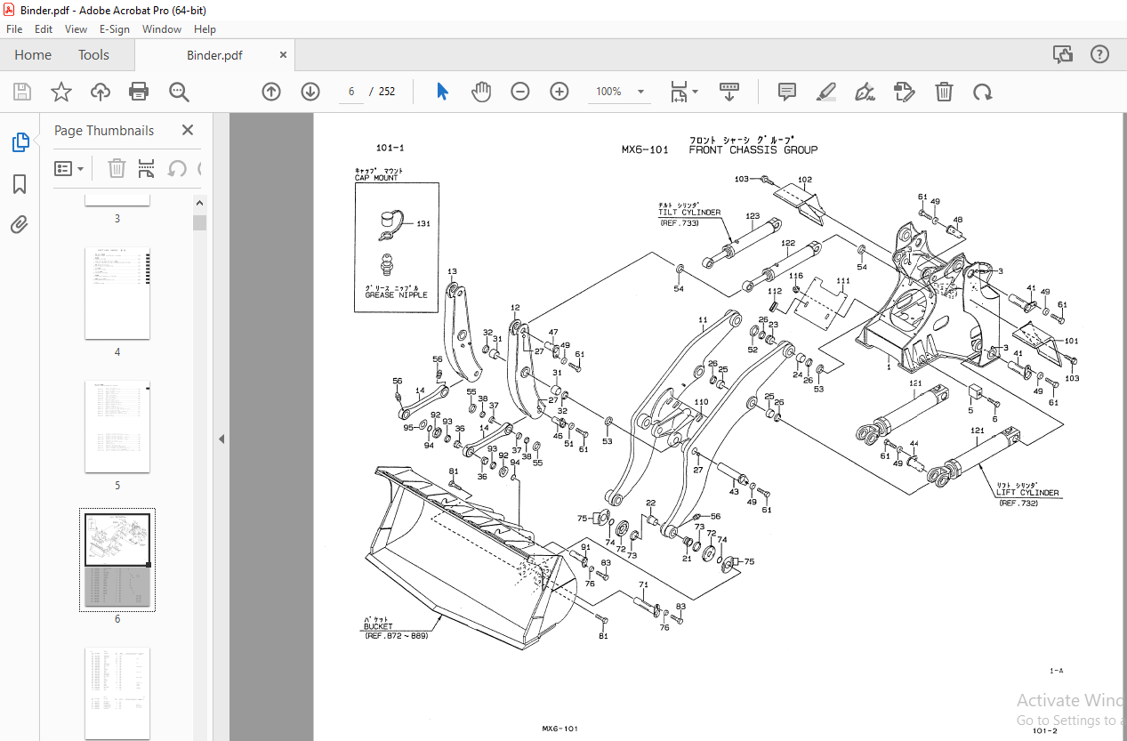The height and width of the screenshot is (741, 1127).
Task: Star the document with bookmark star icon
Action: (x=60, y=92)
